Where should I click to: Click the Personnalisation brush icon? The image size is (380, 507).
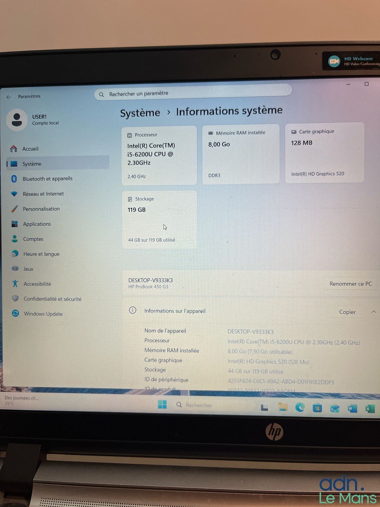pyautogui.click(x=14, y=209)
